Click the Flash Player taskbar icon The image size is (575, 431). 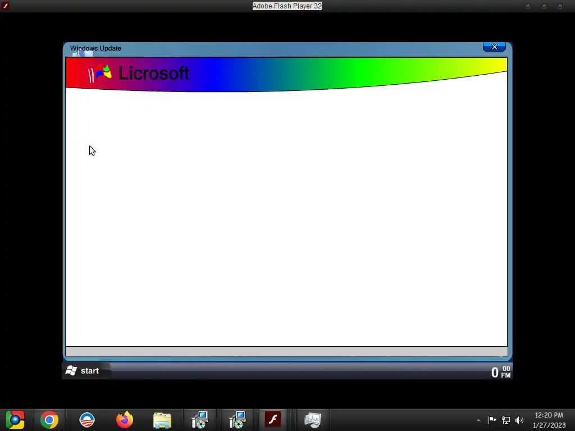(x=273, y=419)
